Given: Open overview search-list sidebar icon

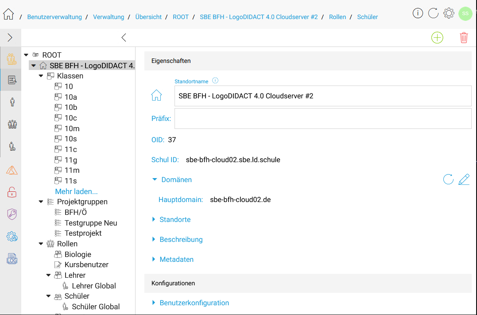Looking at the screenshot, I should pyautogui.click(x=12, y=80).
